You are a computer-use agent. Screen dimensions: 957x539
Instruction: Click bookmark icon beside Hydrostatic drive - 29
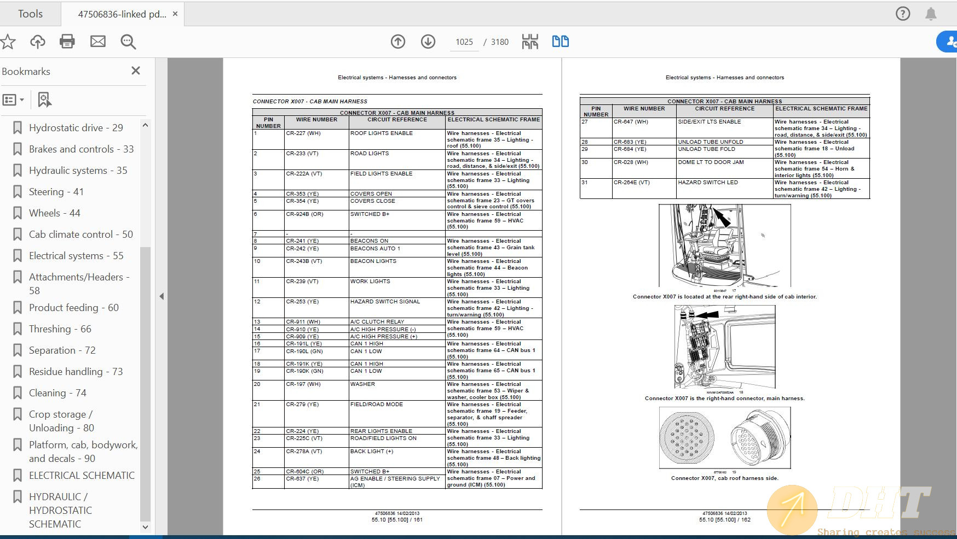[x=18, y=127]
